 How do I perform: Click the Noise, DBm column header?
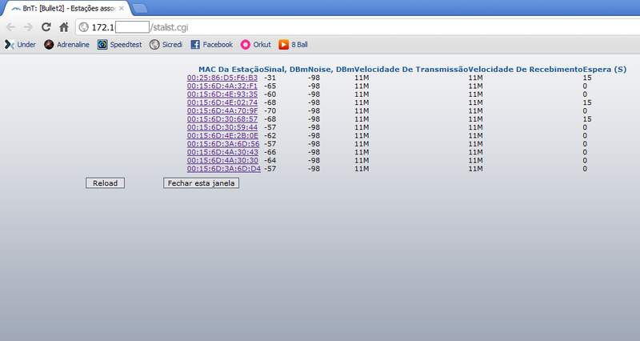[x=331, y=70]
